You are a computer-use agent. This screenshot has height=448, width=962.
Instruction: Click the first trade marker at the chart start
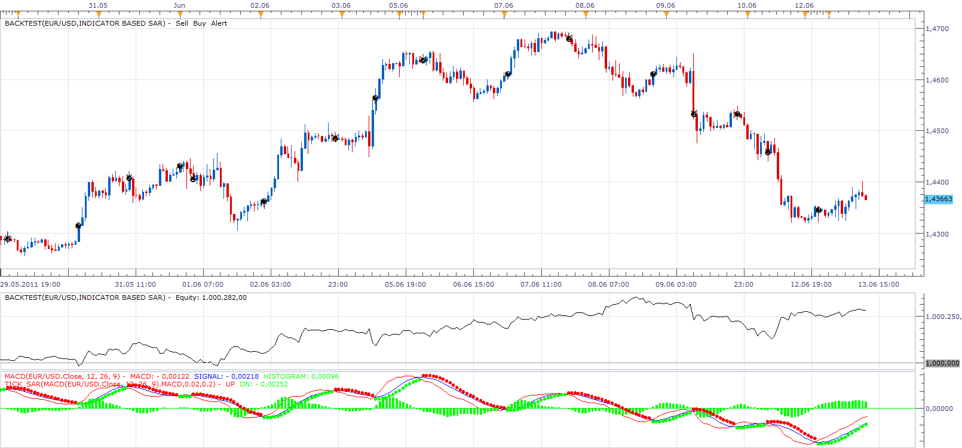[x=8, y=239]
